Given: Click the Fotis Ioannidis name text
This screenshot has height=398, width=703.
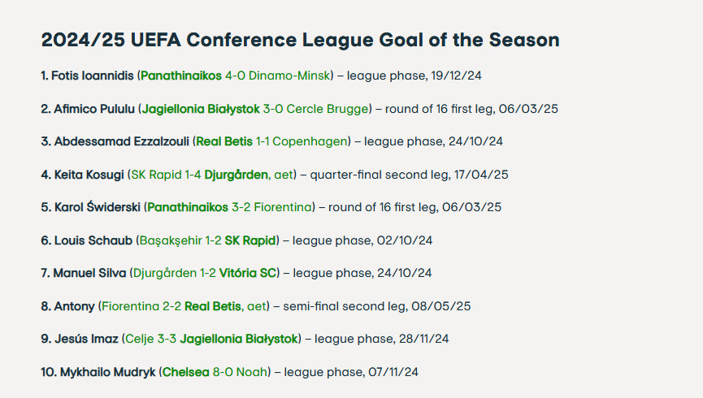Looking at the screenshot, I should click(92, 76).
